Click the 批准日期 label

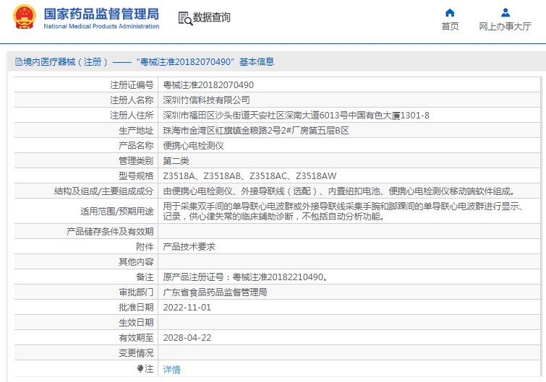[x=136, y=308]
